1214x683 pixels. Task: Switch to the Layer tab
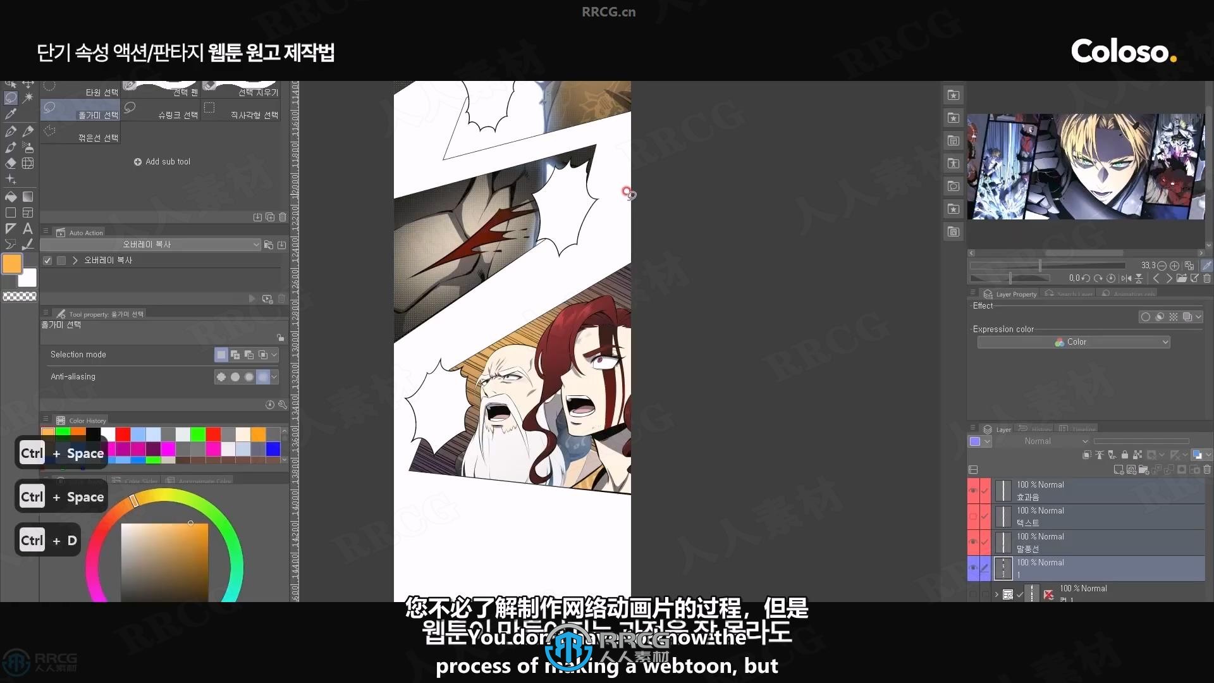(997, 429)
